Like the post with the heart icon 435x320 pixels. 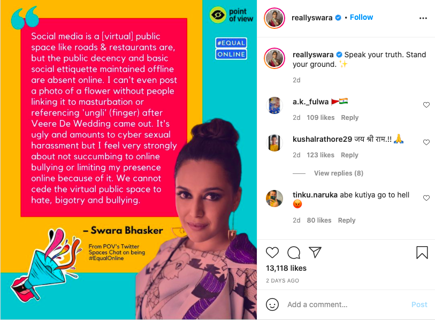(x=272, y=253)
